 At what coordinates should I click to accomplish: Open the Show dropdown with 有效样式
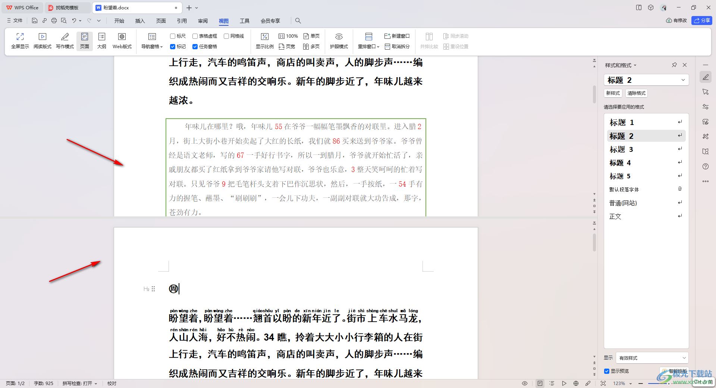tap(652, 358)
